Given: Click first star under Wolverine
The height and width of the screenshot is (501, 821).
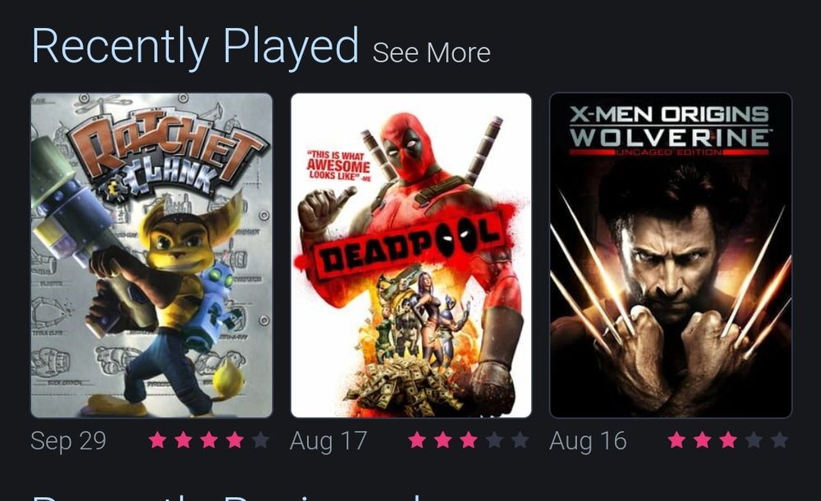Looking at the screenshot, I should click(x=677, y=440).
